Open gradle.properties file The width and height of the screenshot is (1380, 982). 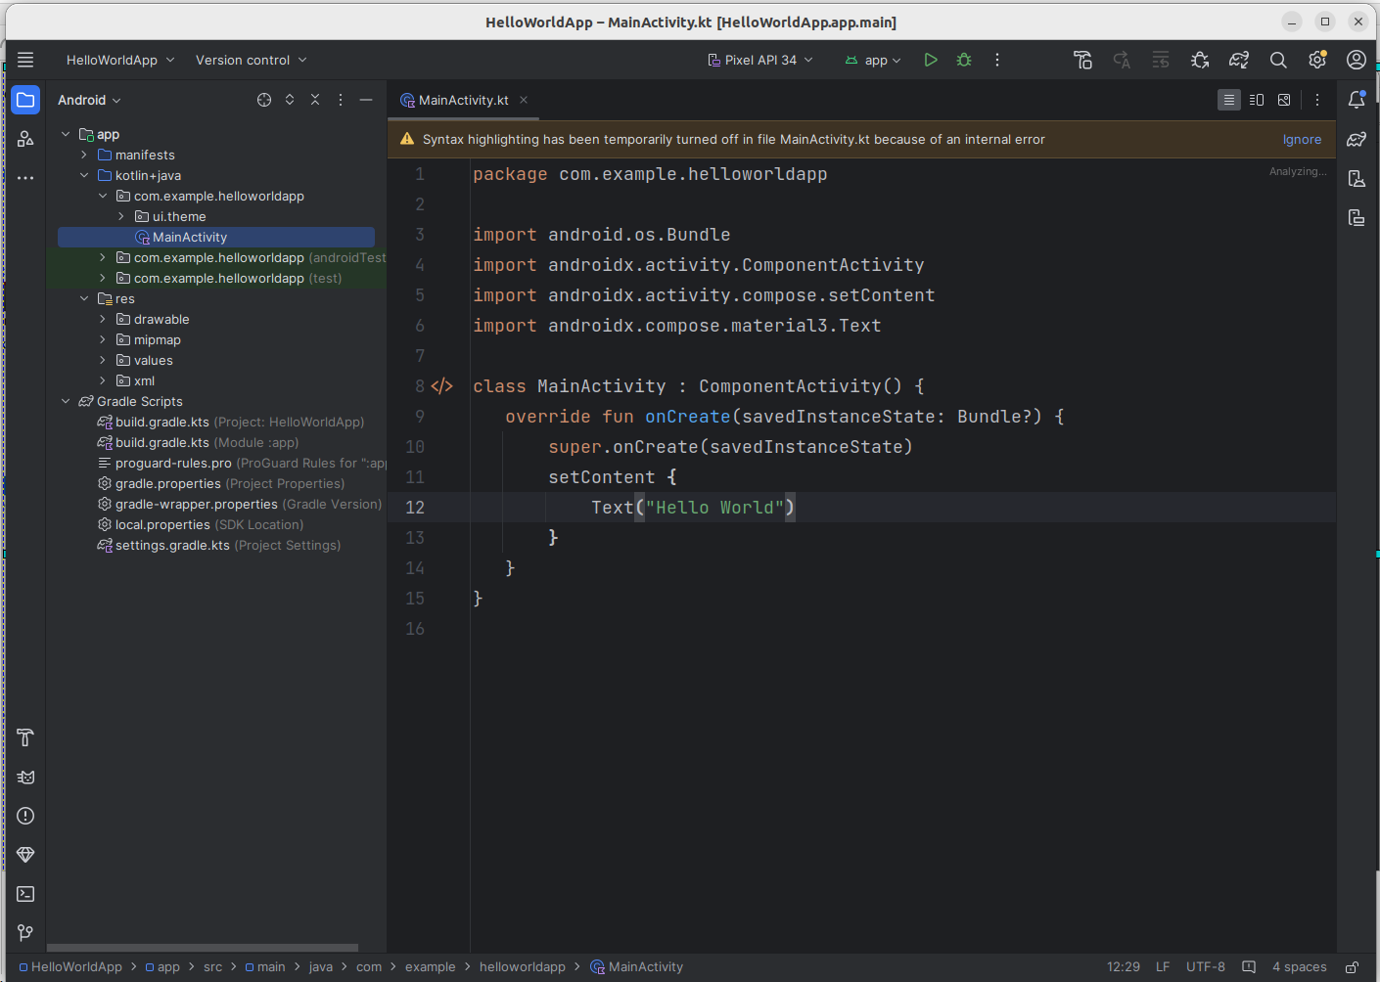[x=221, y=483]
